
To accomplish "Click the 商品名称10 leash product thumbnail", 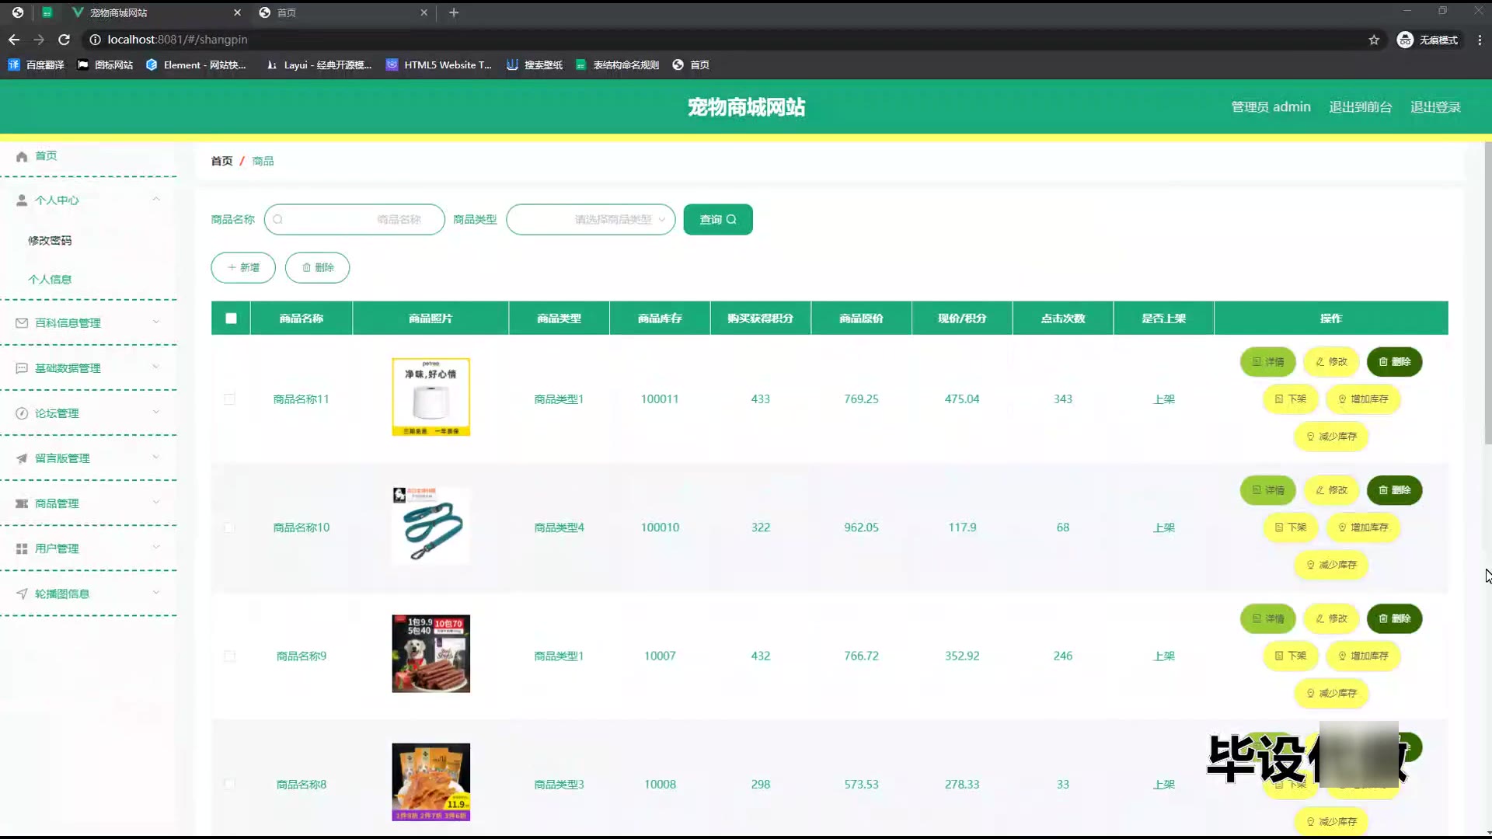I will click(x=431, y=525).
